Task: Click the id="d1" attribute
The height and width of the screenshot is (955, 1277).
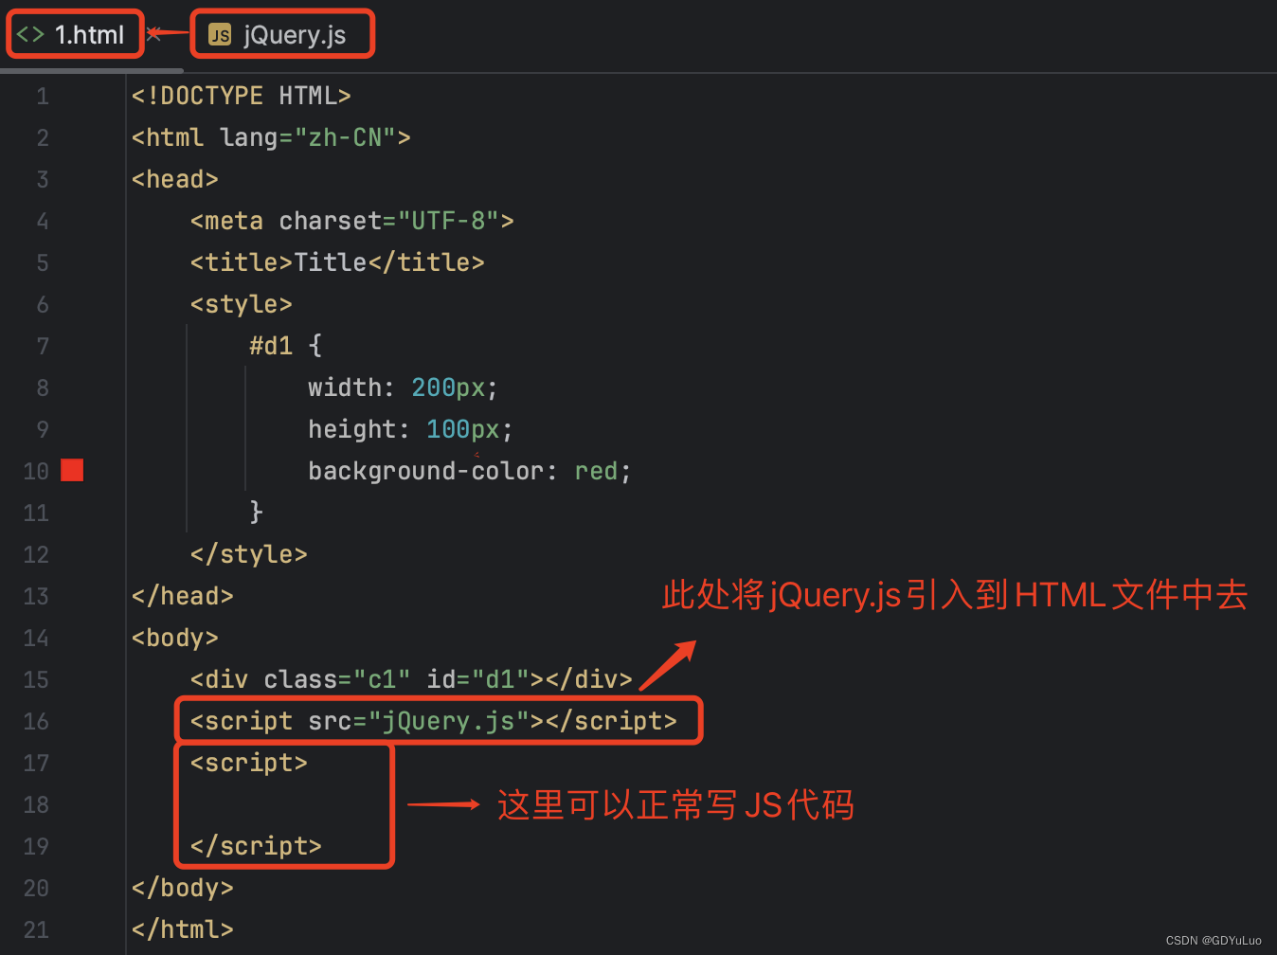Action: (477, 679)
